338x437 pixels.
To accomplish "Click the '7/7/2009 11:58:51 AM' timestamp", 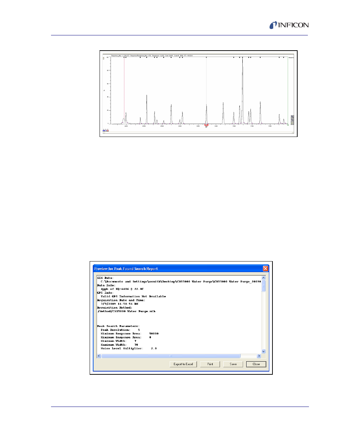I will coord(120,304).
